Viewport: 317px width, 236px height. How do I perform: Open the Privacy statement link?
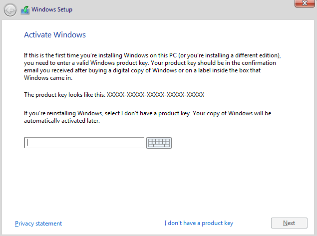click(38, 224)
